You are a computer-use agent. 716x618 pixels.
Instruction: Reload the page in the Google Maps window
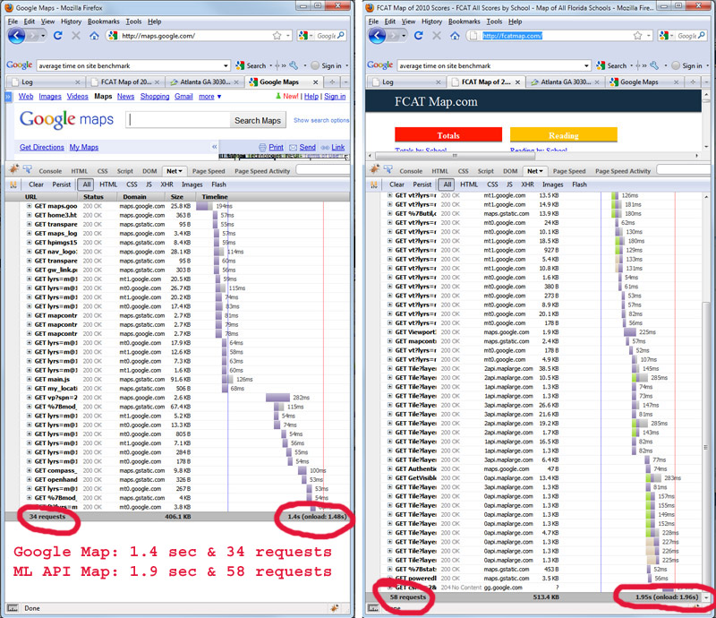click(58, 36)
